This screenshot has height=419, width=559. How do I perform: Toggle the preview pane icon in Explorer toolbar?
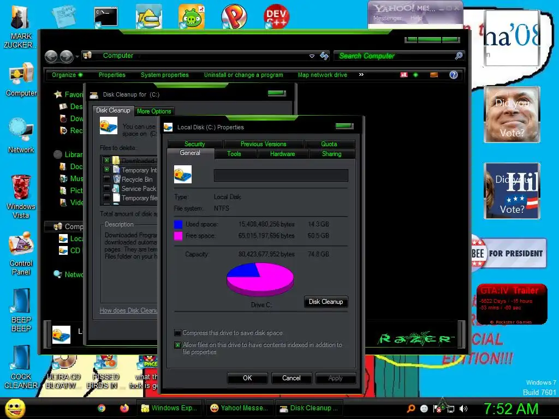pyautogui.click(x=434, y=75)
